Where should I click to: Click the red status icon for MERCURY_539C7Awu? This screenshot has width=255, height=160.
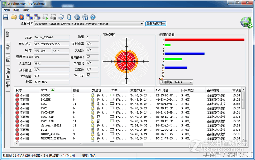17,138
